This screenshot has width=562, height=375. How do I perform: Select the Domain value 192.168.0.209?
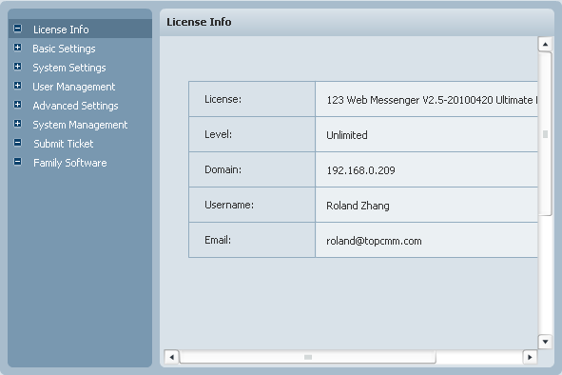[360, 170]
